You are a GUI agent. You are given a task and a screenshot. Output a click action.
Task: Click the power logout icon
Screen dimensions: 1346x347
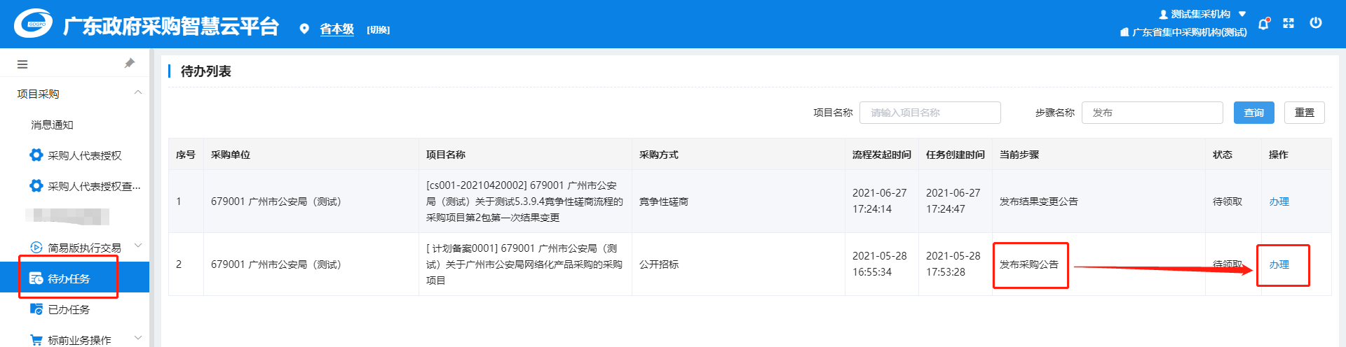[1316, 23]
